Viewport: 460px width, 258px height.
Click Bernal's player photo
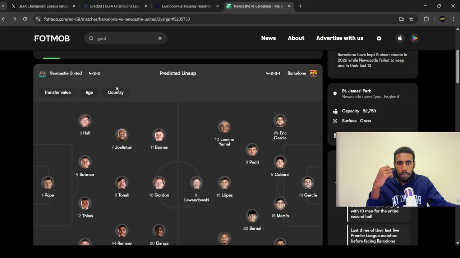point(252,216)
